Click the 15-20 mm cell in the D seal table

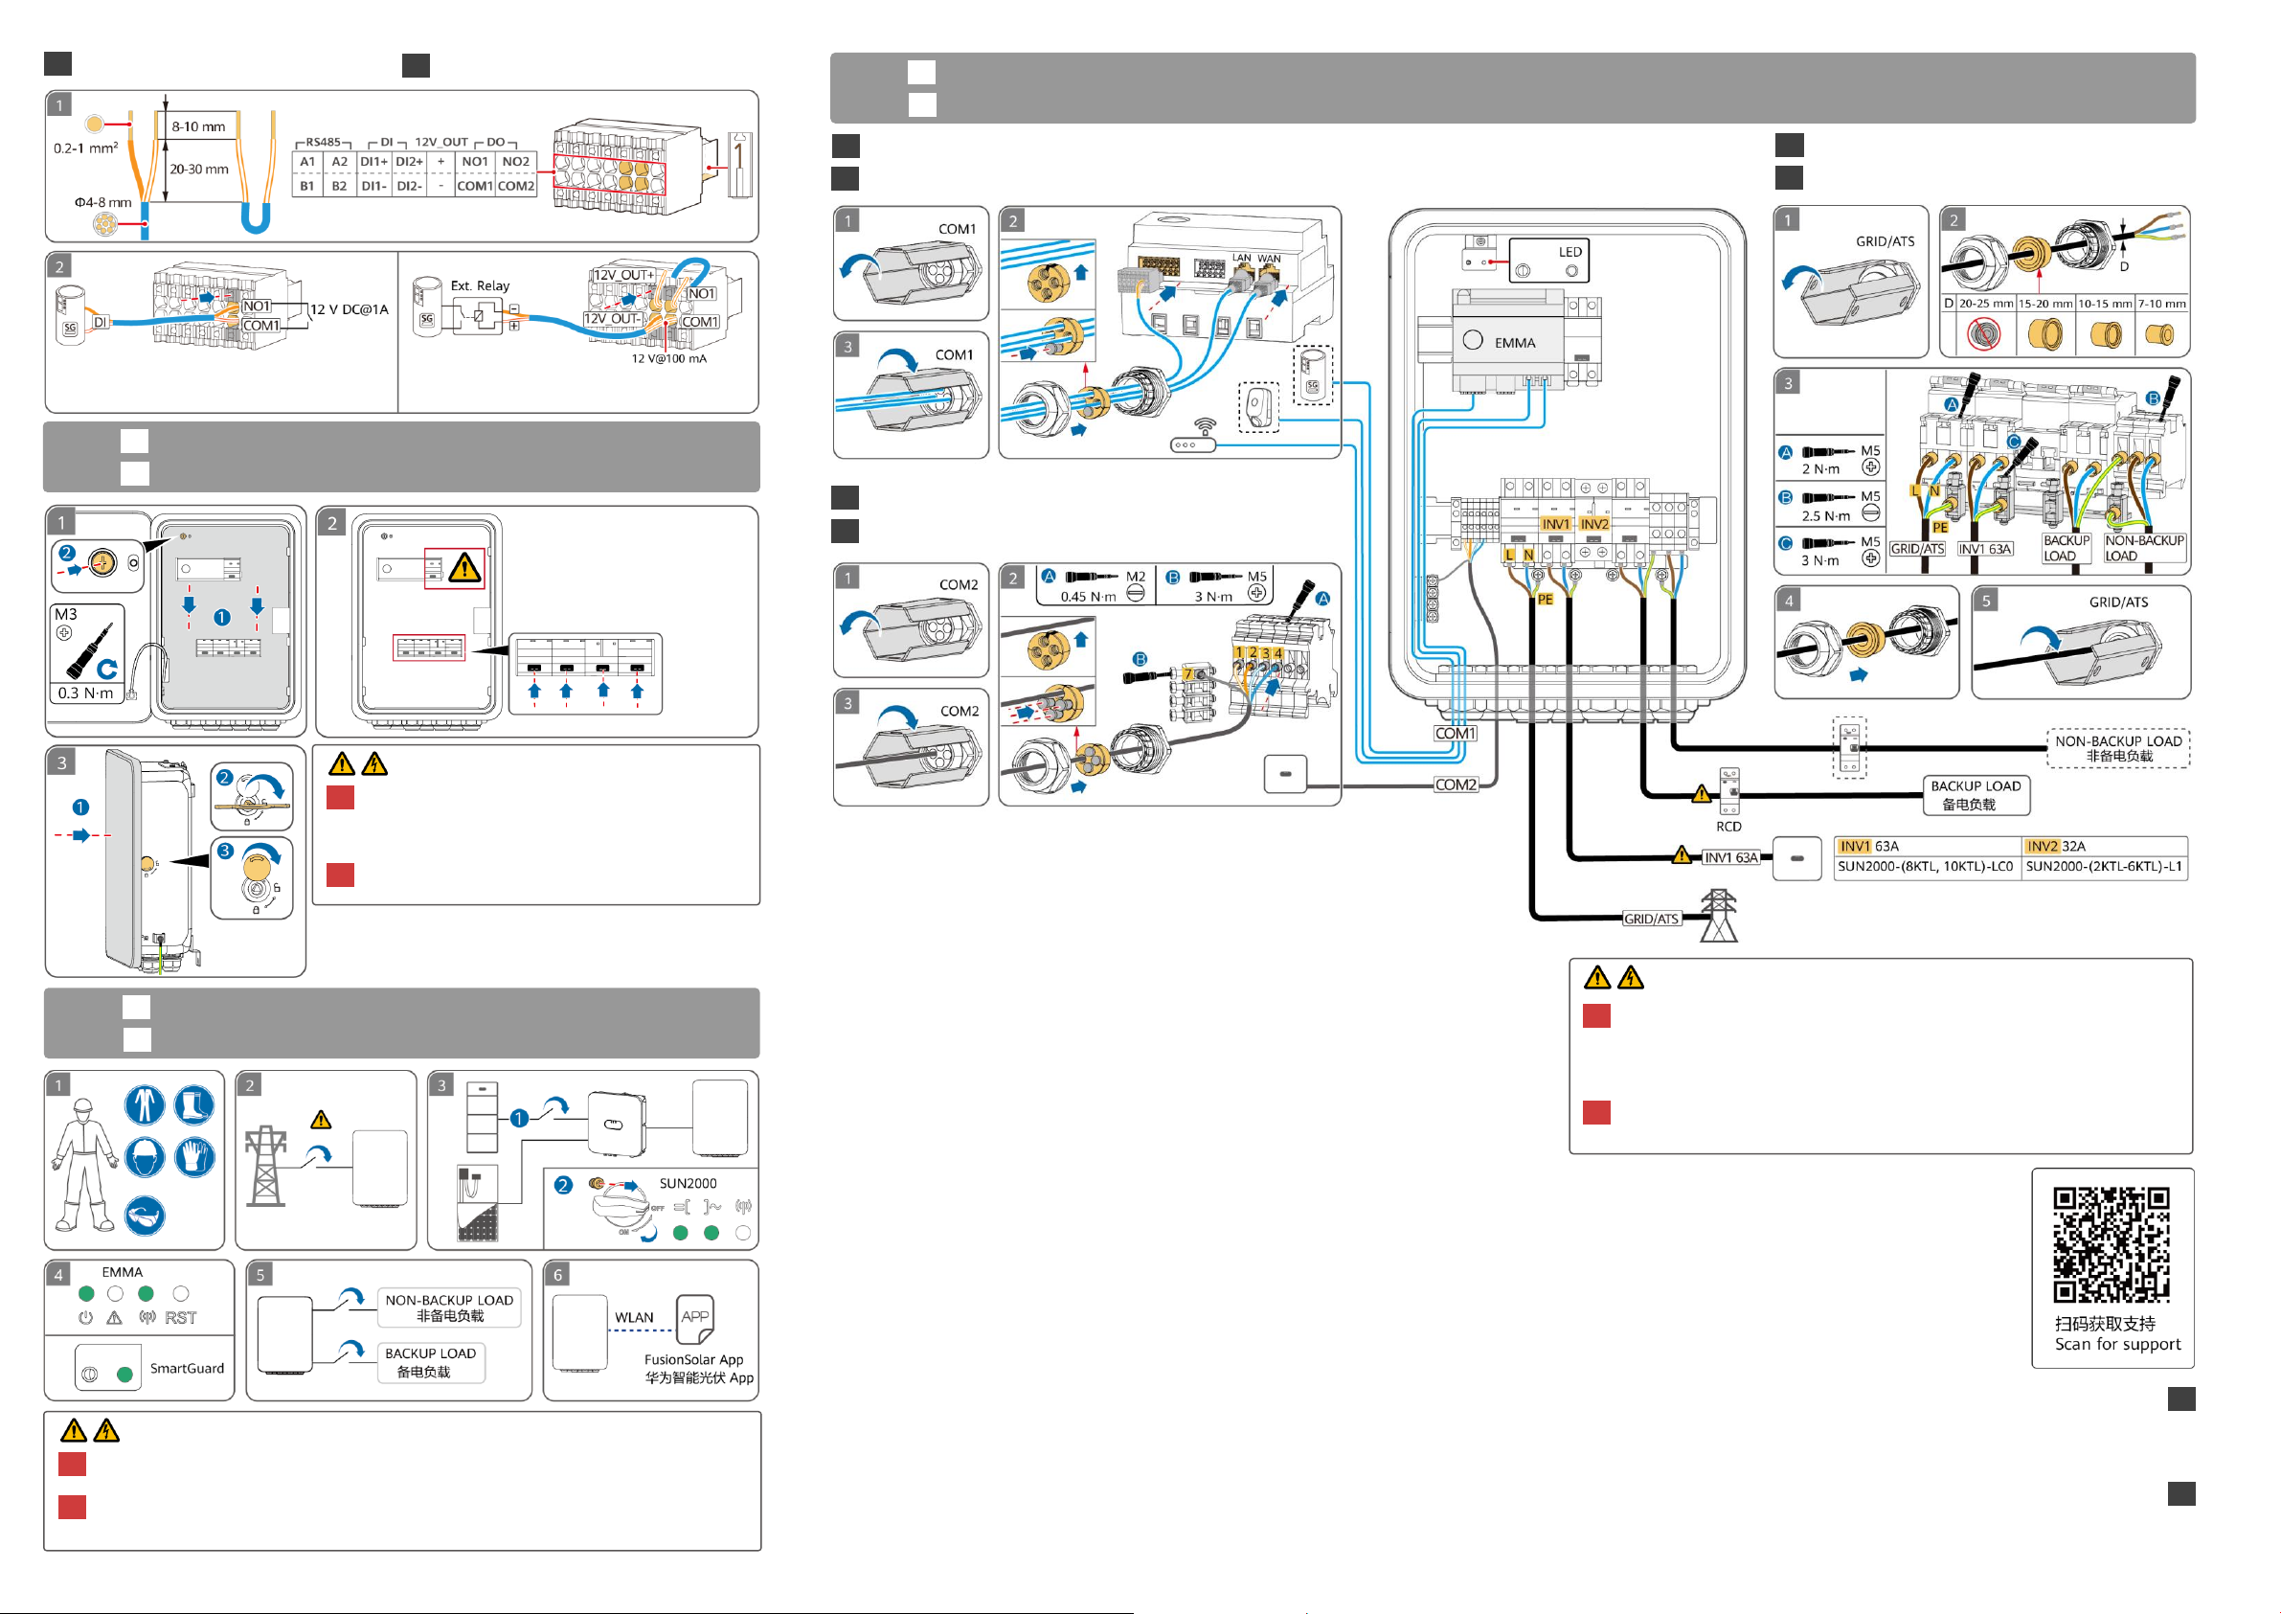(2044, 304)
